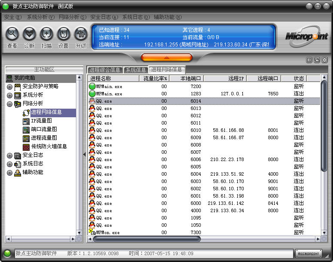Image resolution: width=333 pixels, height=262 pixels.
Task: Sort by 远程IP column header
Action: [x=225, y=79]
